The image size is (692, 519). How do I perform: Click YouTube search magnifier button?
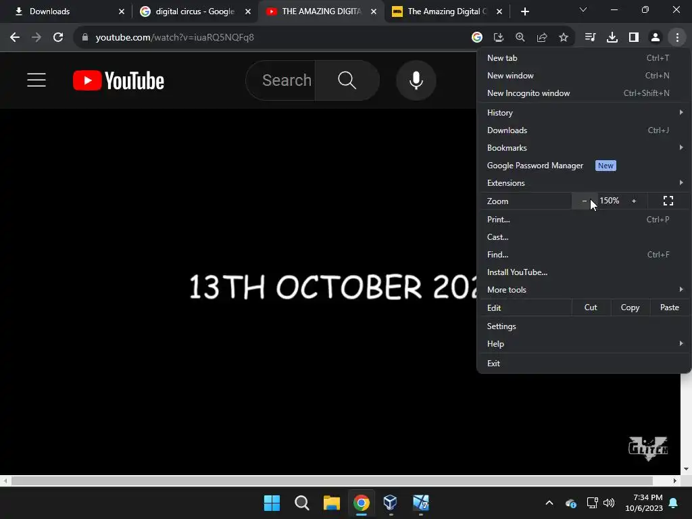coord(347,80)
